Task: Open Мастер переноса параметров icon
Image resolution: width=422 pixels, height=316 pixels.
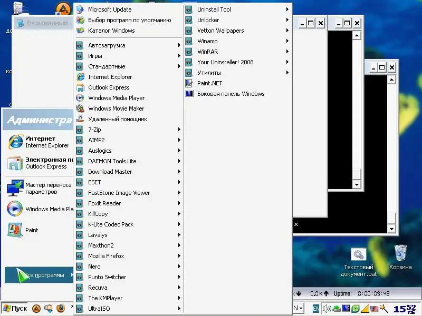Action: [15, 188]
